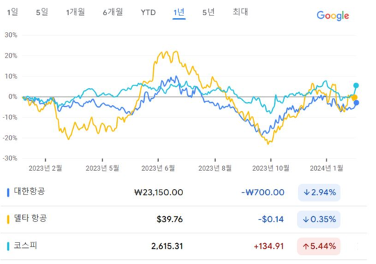Click the ↓2.94% change badge
Viewport: 376px width, 264px height.
[x=319, y=192]
